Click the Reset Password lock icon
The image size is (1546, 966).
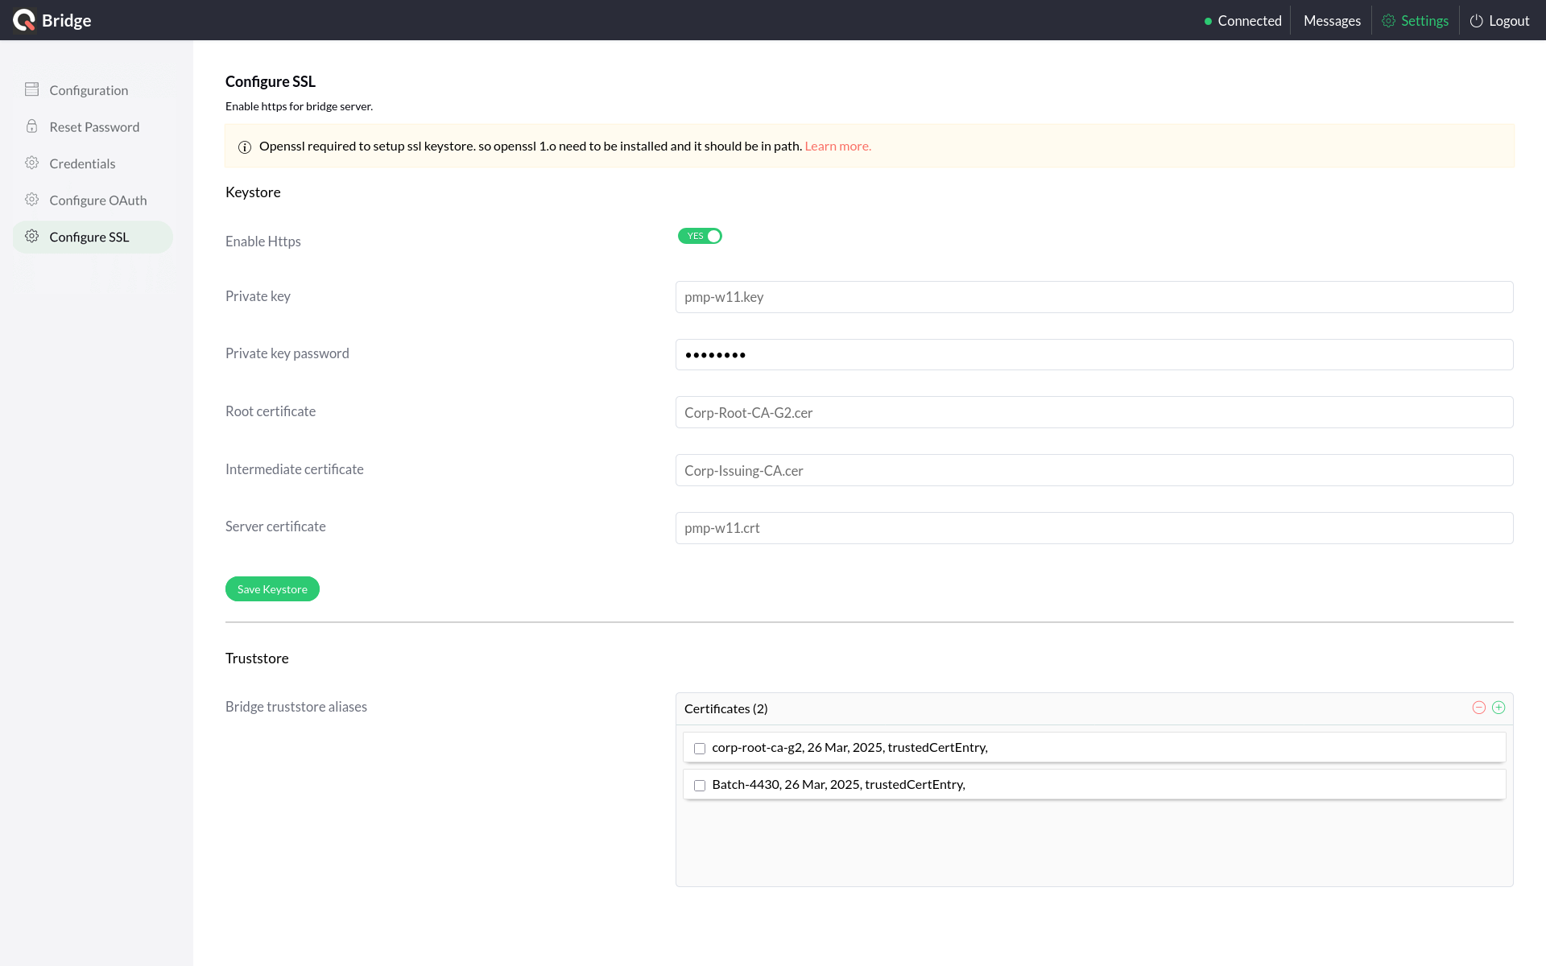(32, 126)
